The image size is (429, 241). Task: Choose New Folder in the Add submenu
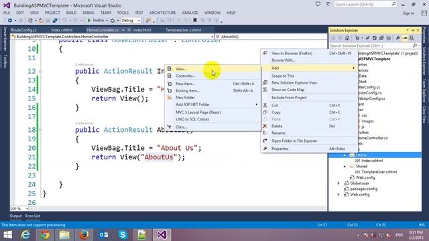pos(212,98)
